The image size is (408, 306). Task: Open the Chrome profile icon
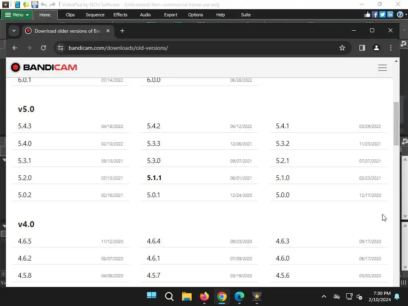coord(376,48)
